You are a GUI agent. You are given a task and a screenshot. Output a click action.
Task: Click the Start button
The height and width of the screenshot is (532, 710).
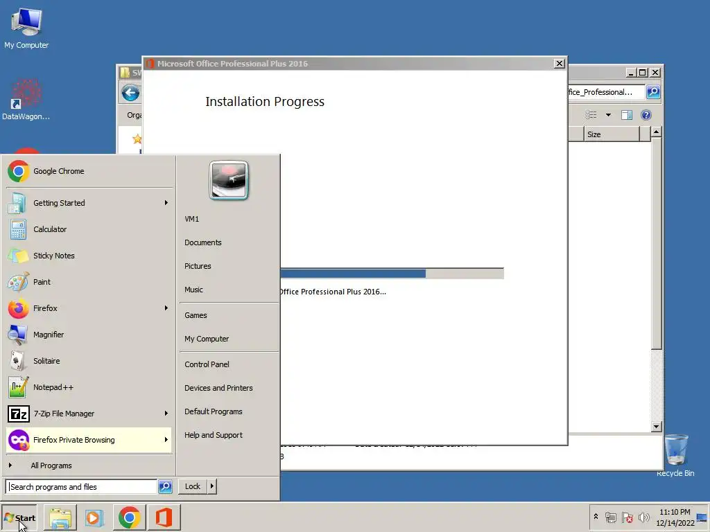19,517
